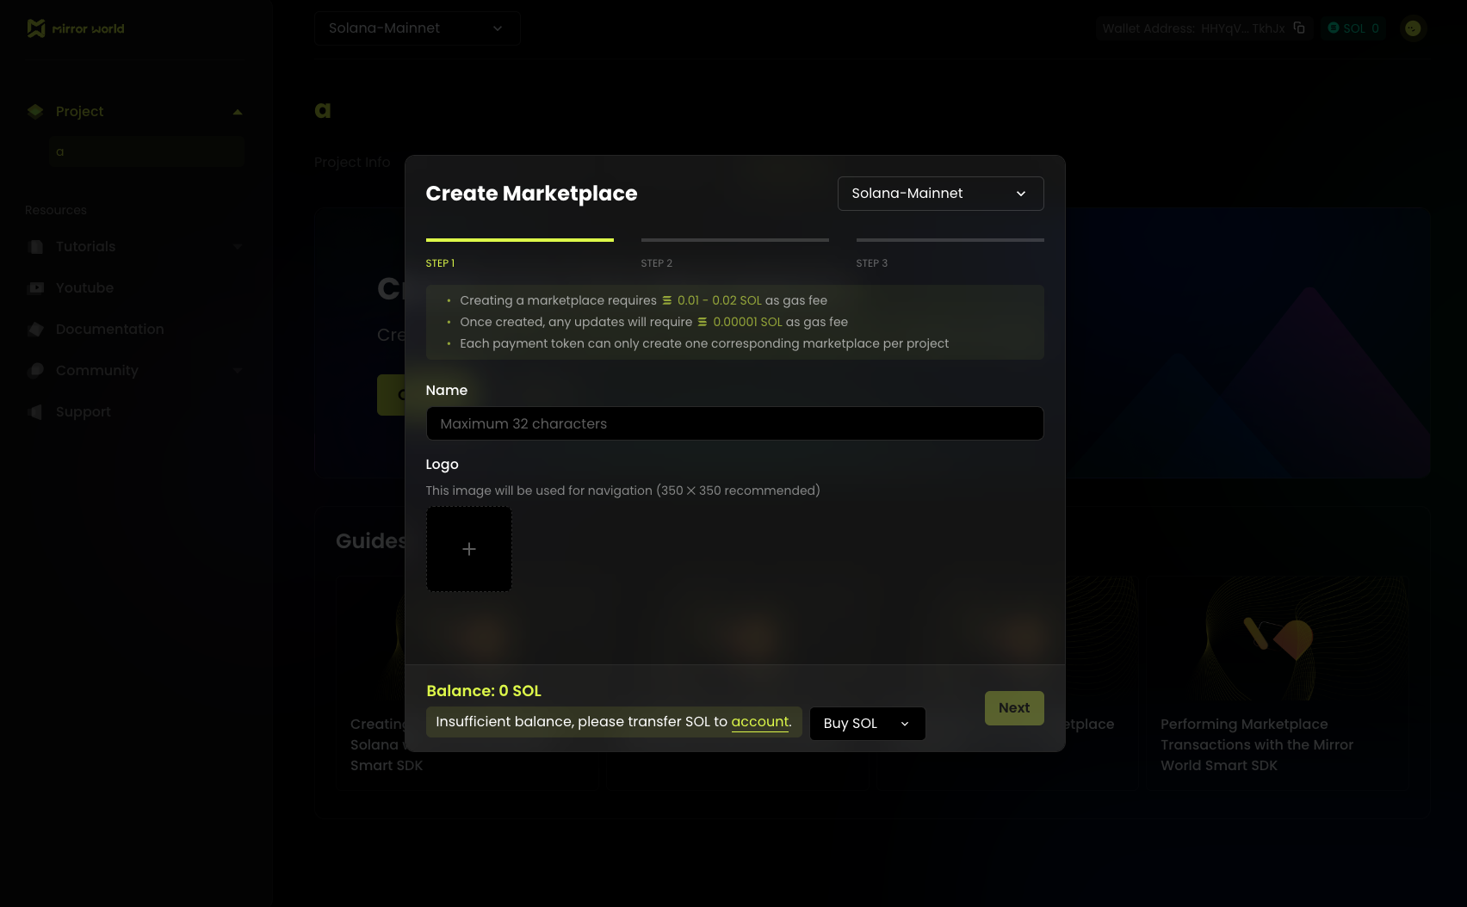Open the user avatar in top bar
Screen dimensions: 1467x907
click(x=1413, y=28)
